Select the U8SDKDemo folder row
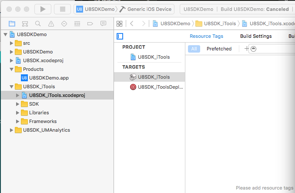 coord(57,52)
